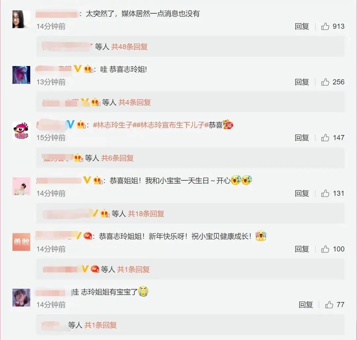Expand the 共4条回复 replies thread
357x340 pixels.
pos(135,102)
